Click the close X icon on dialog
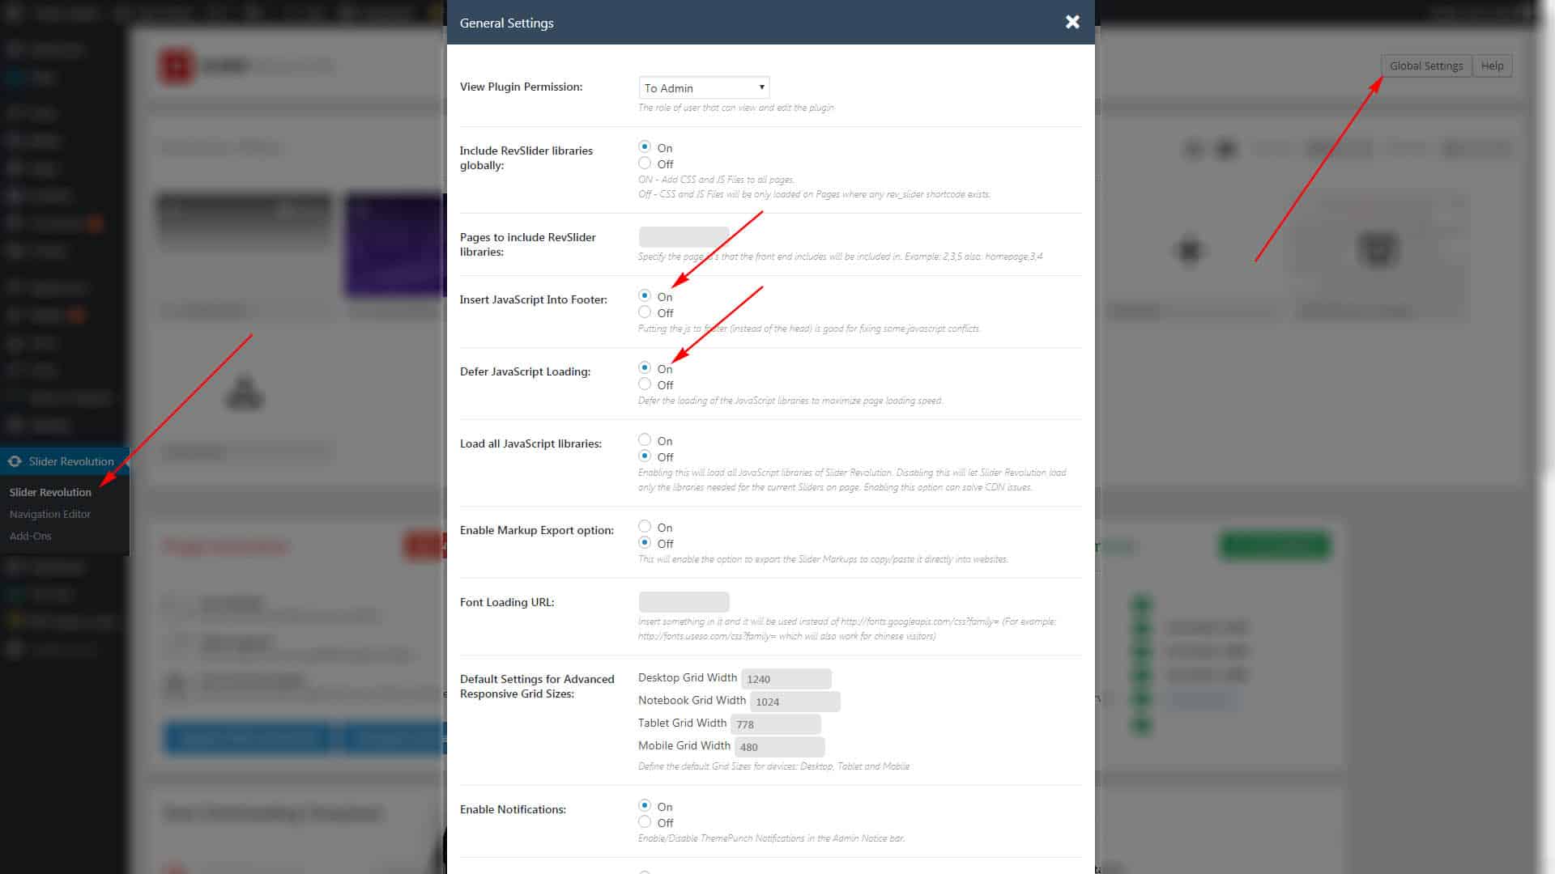 1072,21
